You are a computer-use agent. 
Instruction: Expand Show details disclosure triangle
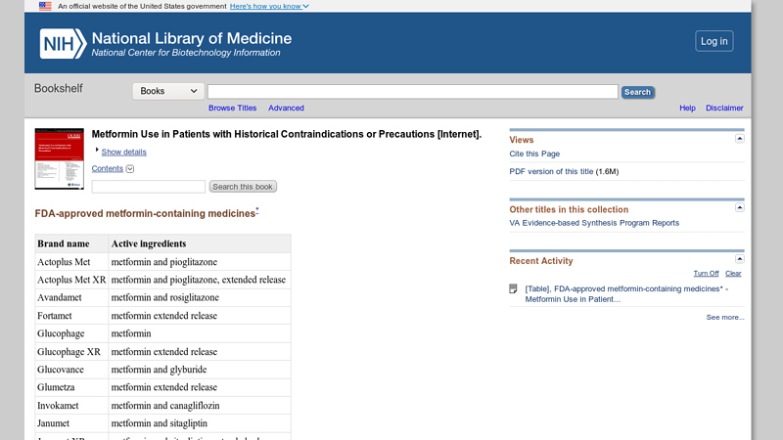[97, 150]
